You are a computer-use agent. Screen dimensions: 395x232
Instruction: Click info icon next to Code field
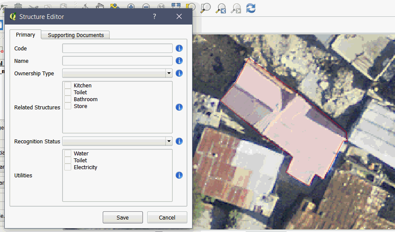[x=179, y=48]
